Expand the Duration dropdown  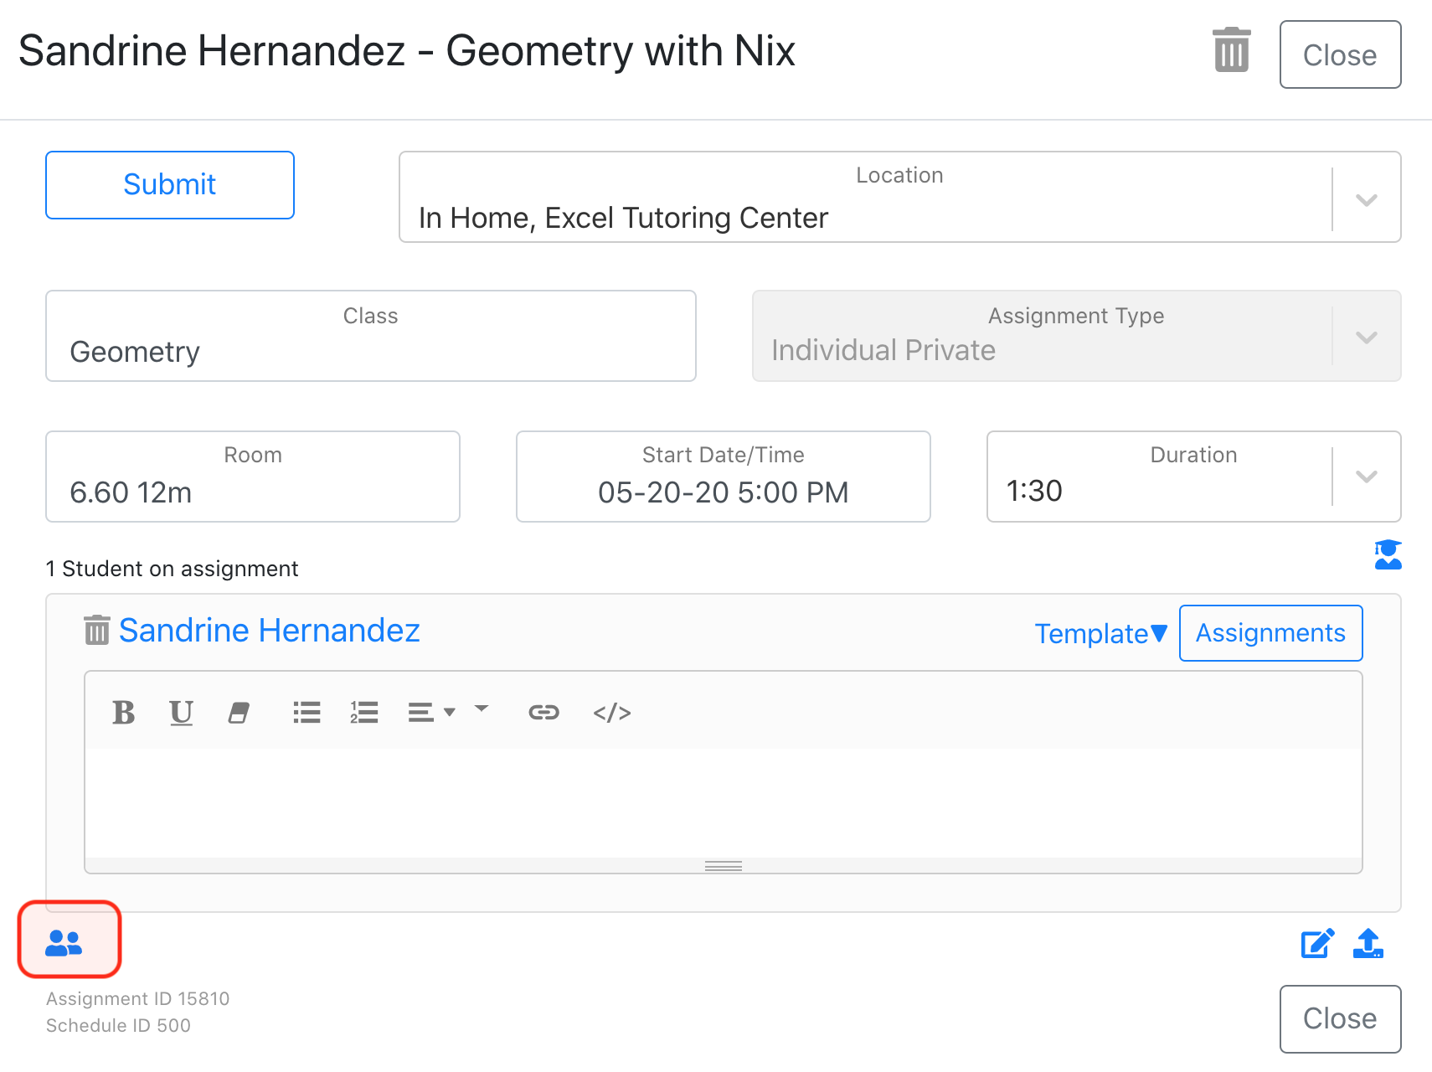point(1193,477)
